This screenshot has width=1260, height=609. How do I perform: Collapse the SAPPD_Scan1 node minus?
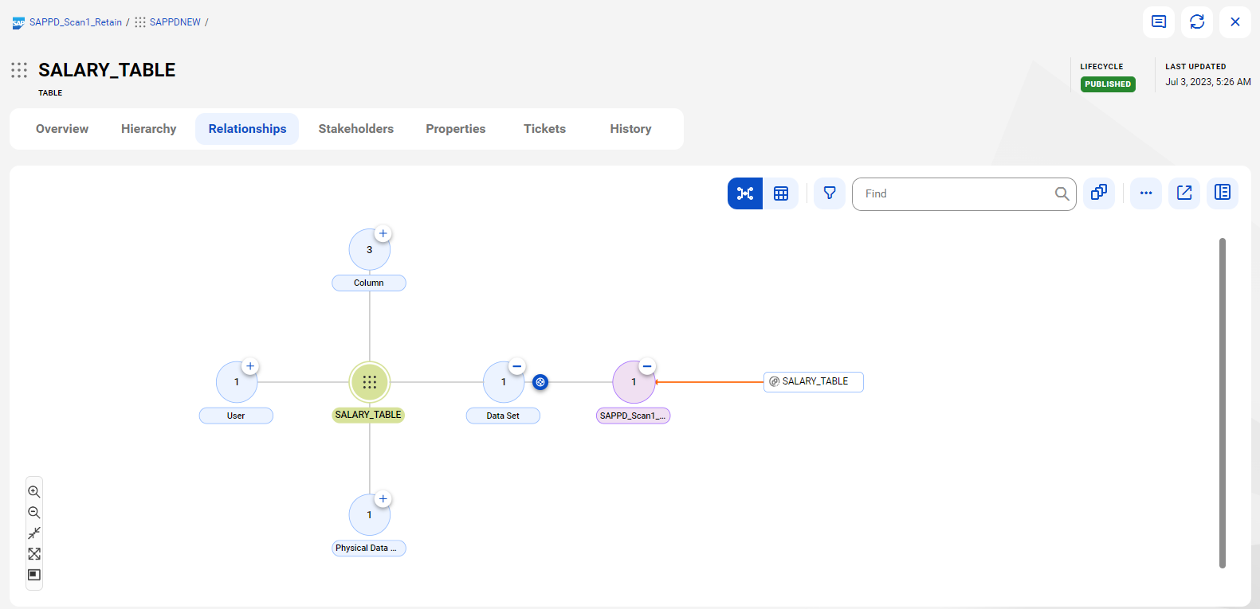pos(647,366)
